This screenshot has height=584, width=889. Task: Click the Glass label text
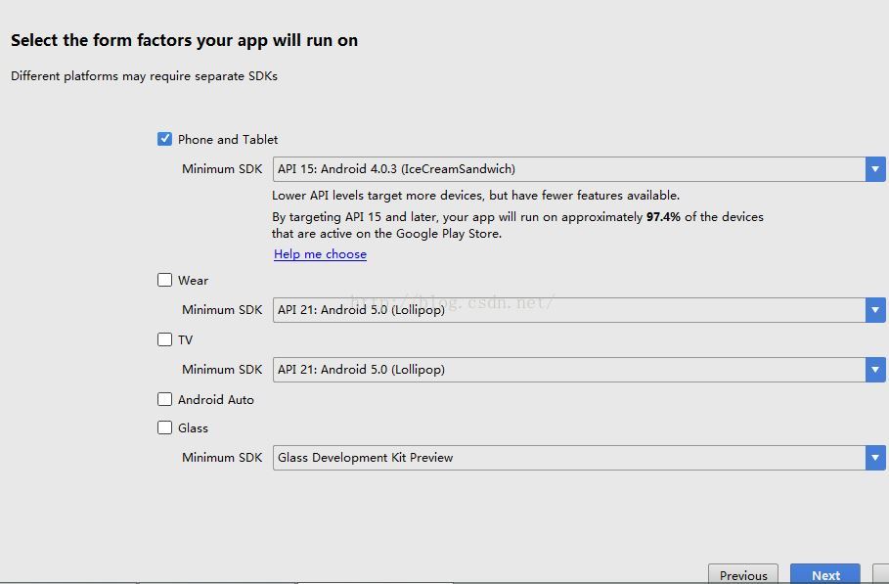[193, 428]
